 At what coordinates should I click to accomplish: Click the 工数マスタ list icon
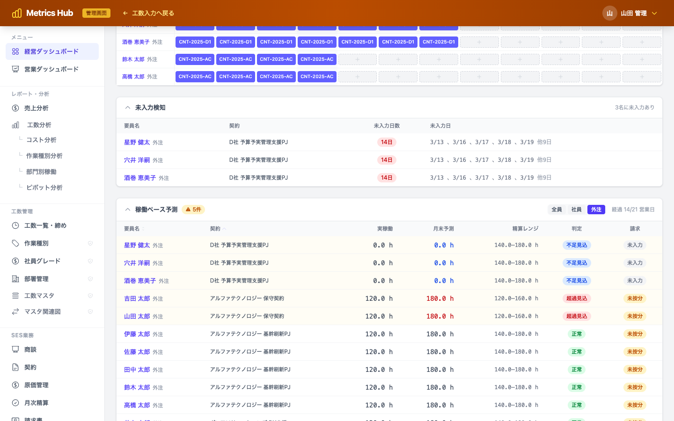tap(15, 296)
